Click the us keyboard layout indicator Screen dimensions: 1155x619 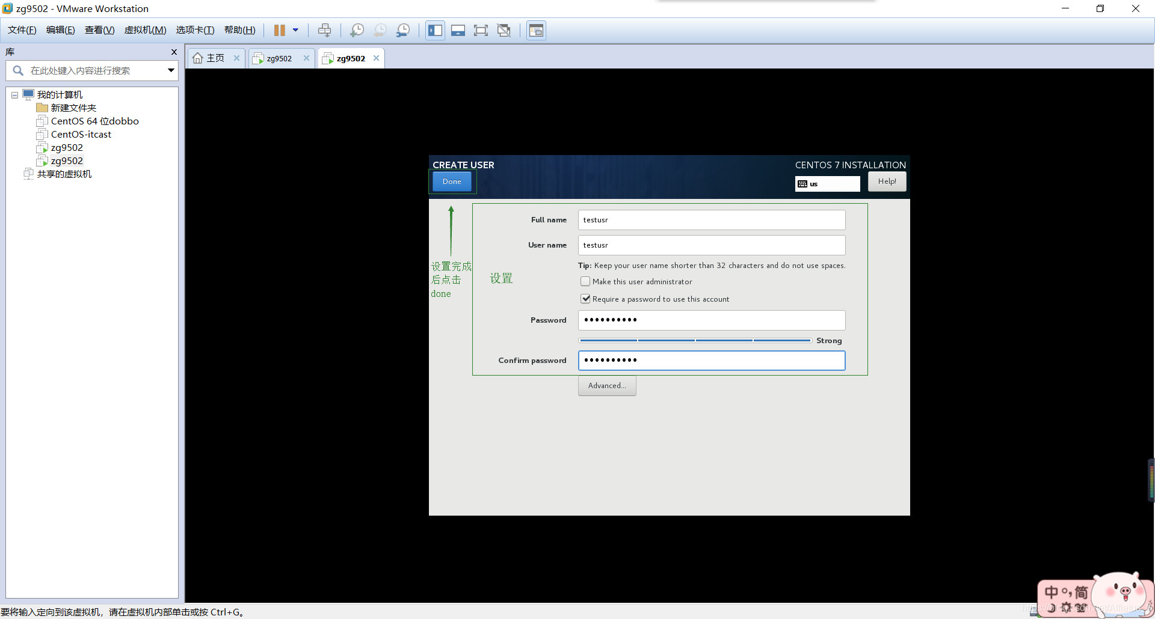pos(827,184)
